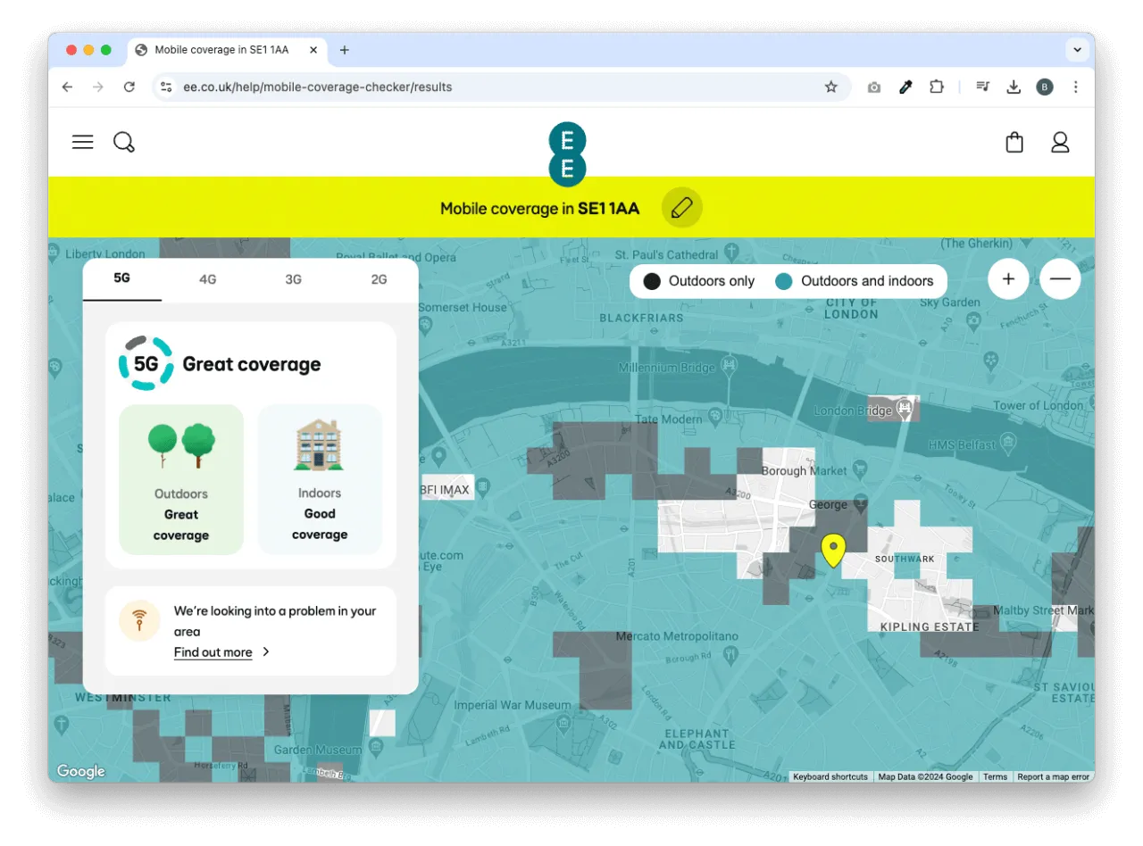This screenshot has width=1143, height=846.
Task: Switch to the 3G coverage tab
Action: pyautogui.click(x=294, y=279)
